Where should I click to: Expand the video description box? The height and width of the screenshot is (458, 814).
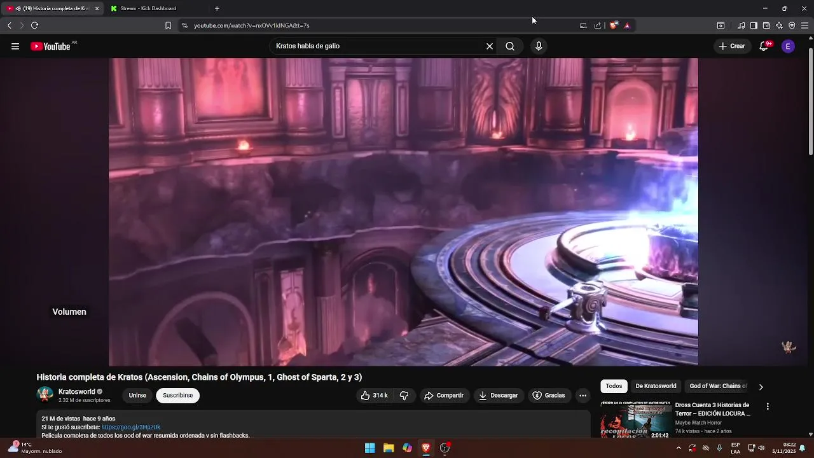pyautogui.click(x=314, y=425)
